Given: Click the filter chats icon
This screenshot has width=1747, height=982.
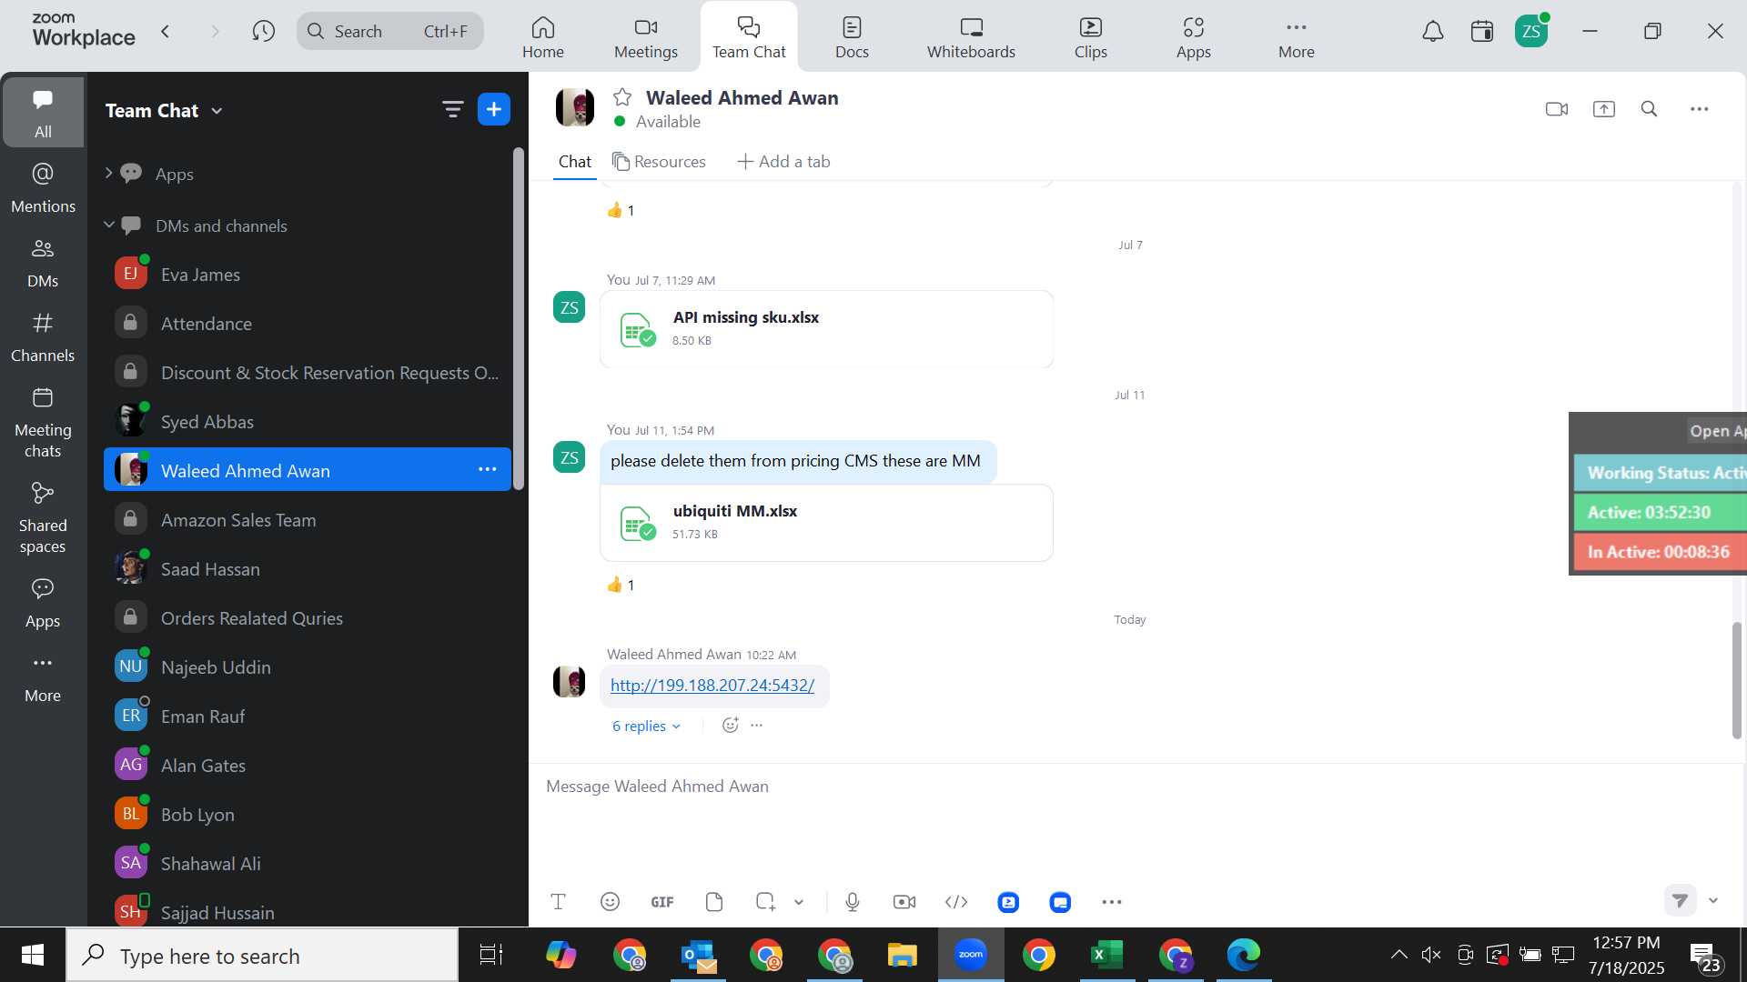Looking at the screenshot, I should point(452,110).
